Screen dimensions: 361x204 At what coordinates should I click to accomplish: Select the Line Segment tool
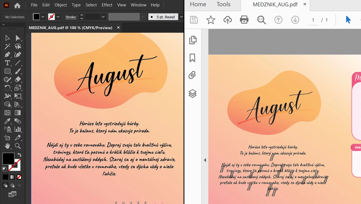coord(18,63)
